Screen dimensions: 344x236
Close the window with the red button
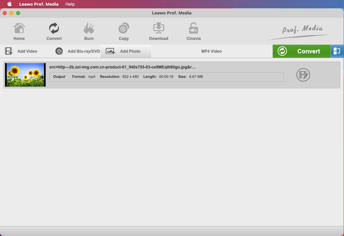coord(5,13)
